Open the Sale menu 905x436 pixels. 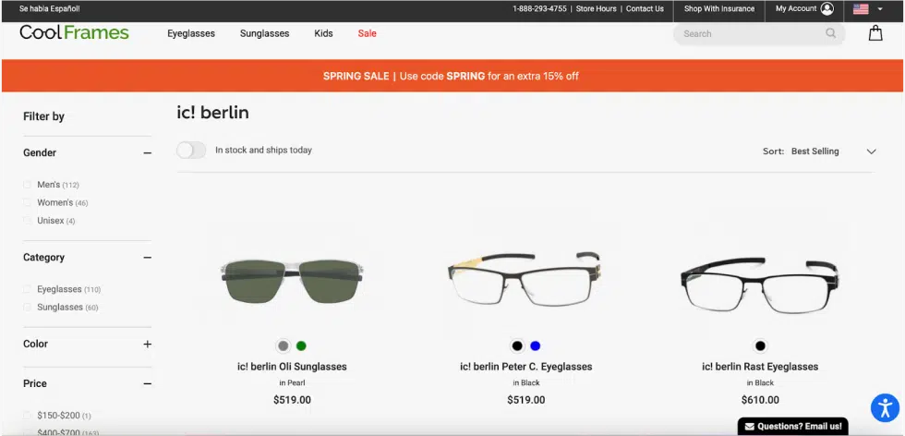368,33
